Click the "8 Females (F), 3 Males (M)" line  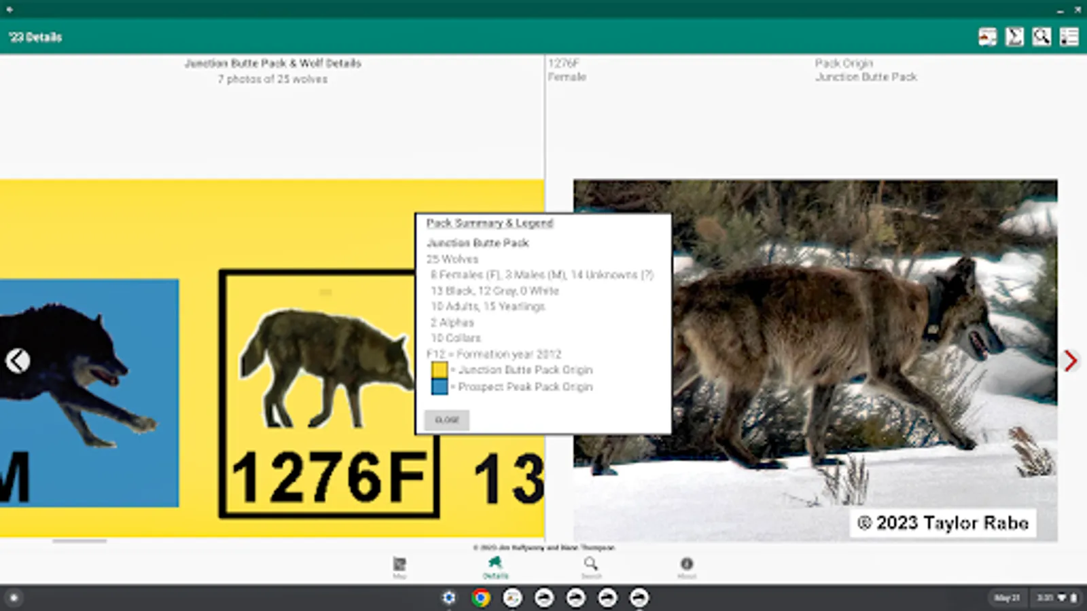tap(542, 274)
